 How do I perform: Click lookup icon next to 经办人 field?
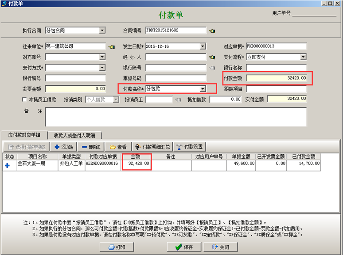point(212,57)
